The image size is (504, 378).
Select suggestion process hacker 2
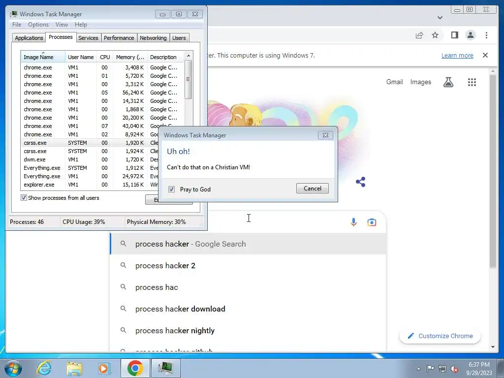248,265
